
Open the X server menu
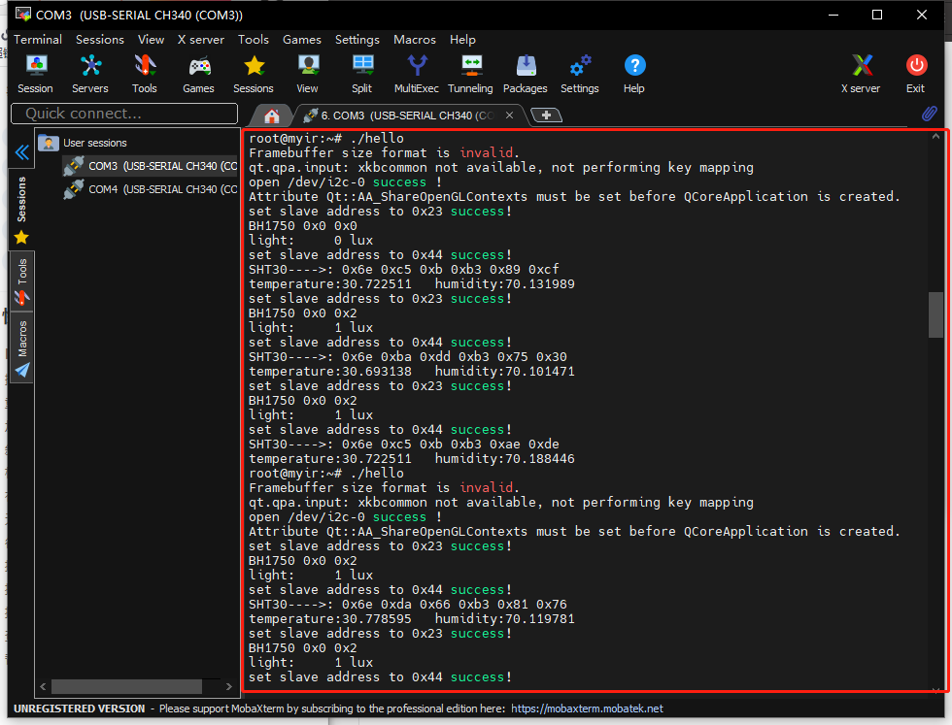(200, 40)
